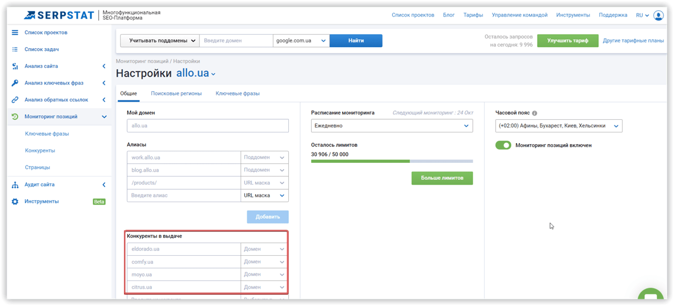
Task: Expand Анализ сайта chevron in sidebar
Action: [104, 66]
